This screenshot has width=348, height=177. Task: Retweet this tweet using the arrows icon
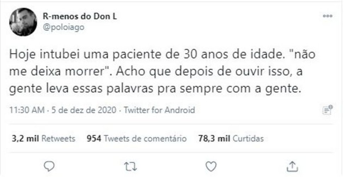[130, 166]
